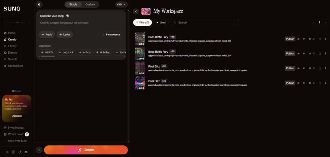Switch to Custom mode
Viewport: 330px width, 157px height.
pyautogui.click(x=90, y=5)
